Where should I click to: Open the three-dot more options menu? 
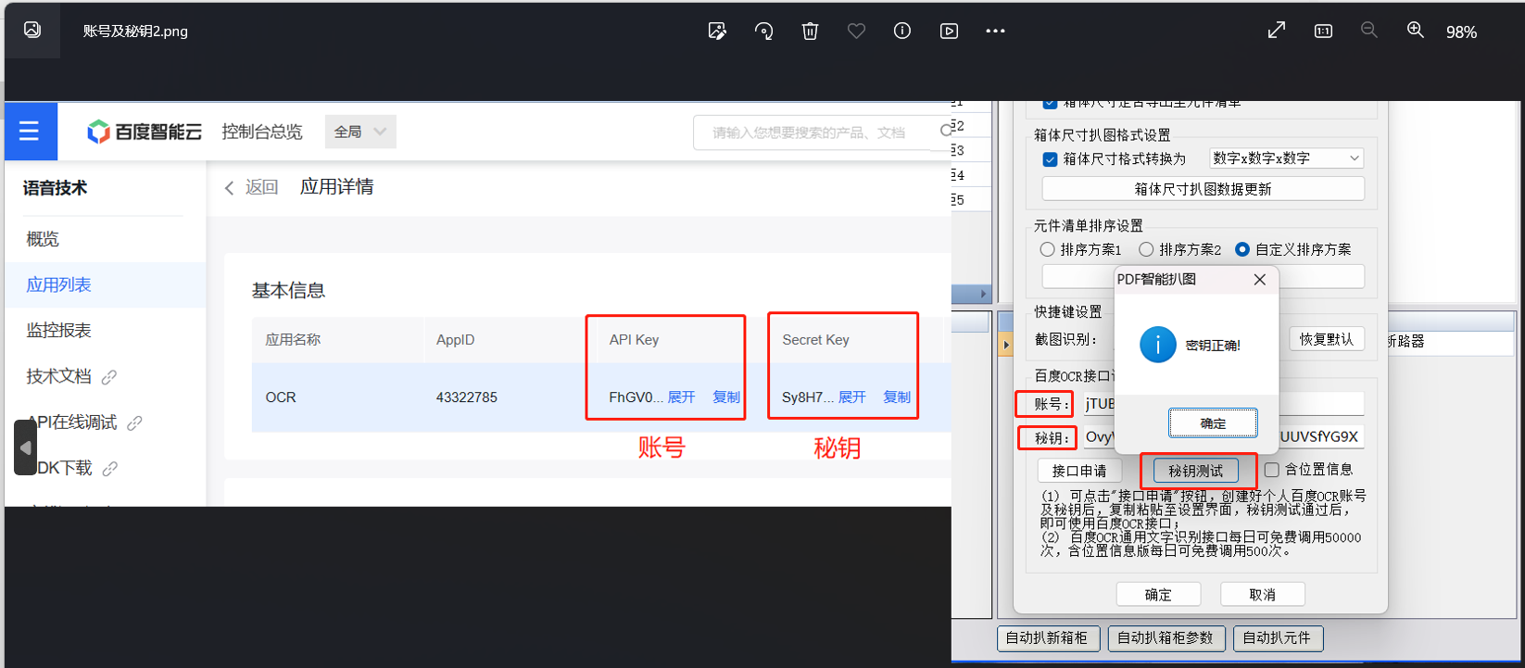click(995, 31)
